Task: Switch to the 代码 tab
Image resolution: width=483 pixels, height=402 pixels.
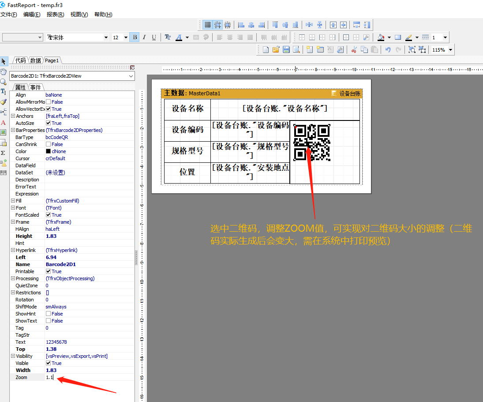Action: 21,60
